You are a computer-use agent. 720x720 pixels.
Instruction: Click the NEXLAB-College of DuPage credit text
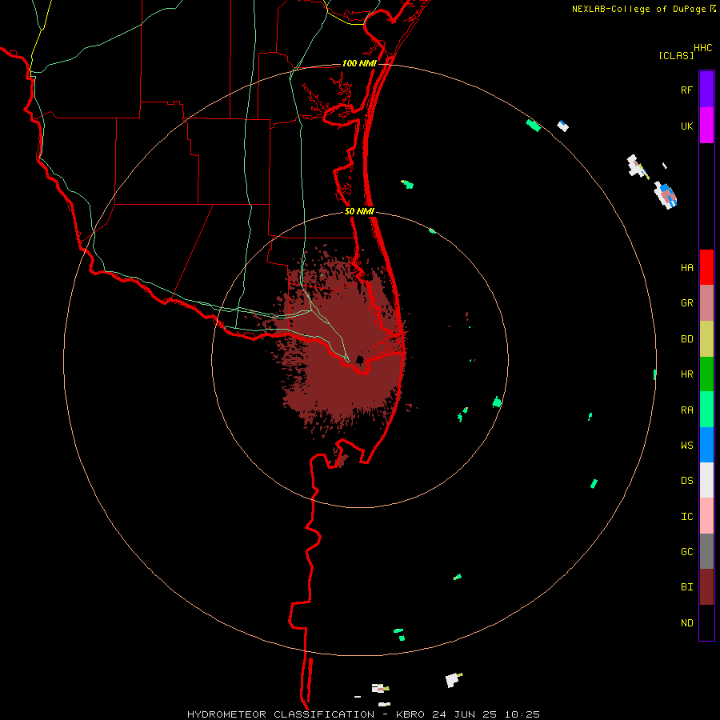tap(638, 9)
